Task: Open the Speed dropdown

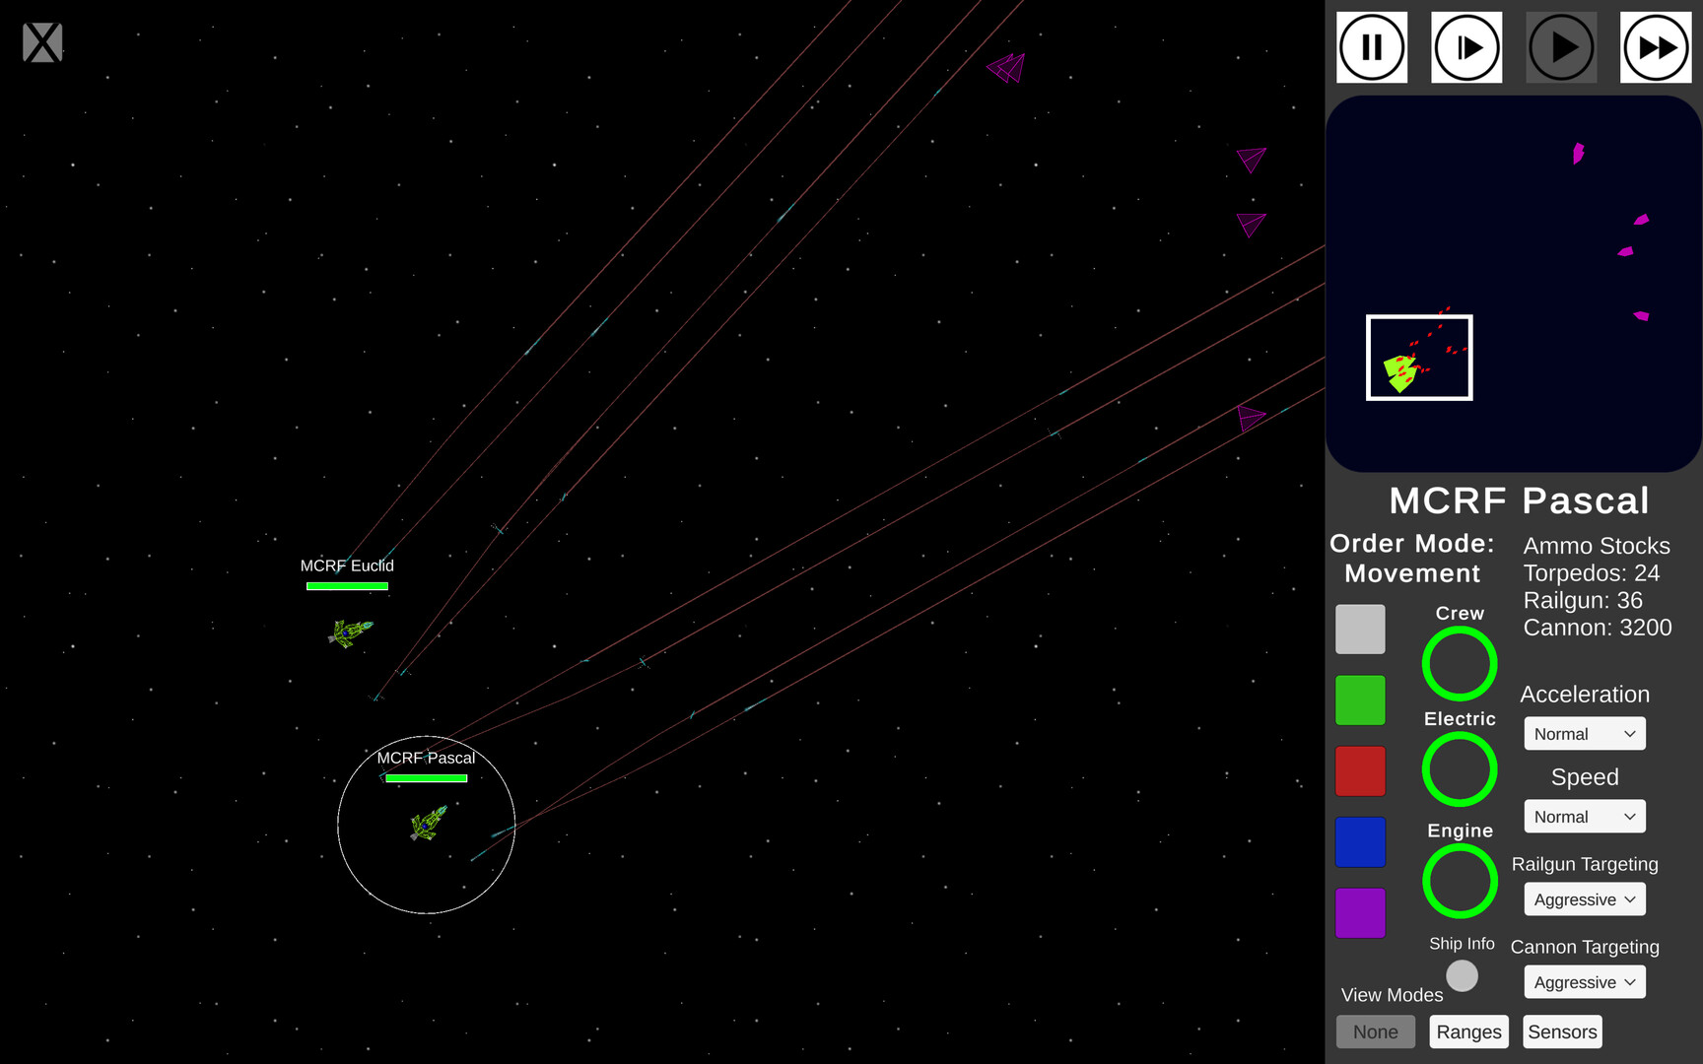Action: [1584, 816]
